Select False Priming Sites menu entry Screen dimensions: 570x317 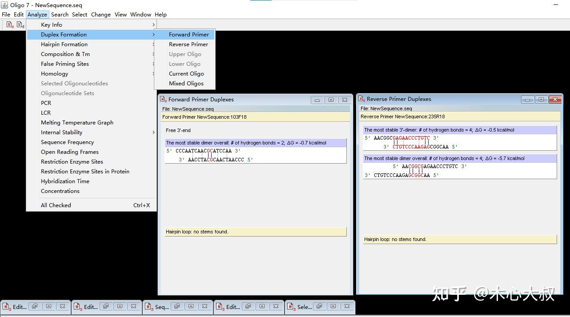[91, 64]
